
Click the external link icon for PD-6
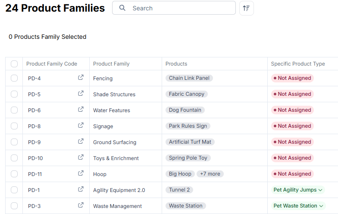pos(81,110)
